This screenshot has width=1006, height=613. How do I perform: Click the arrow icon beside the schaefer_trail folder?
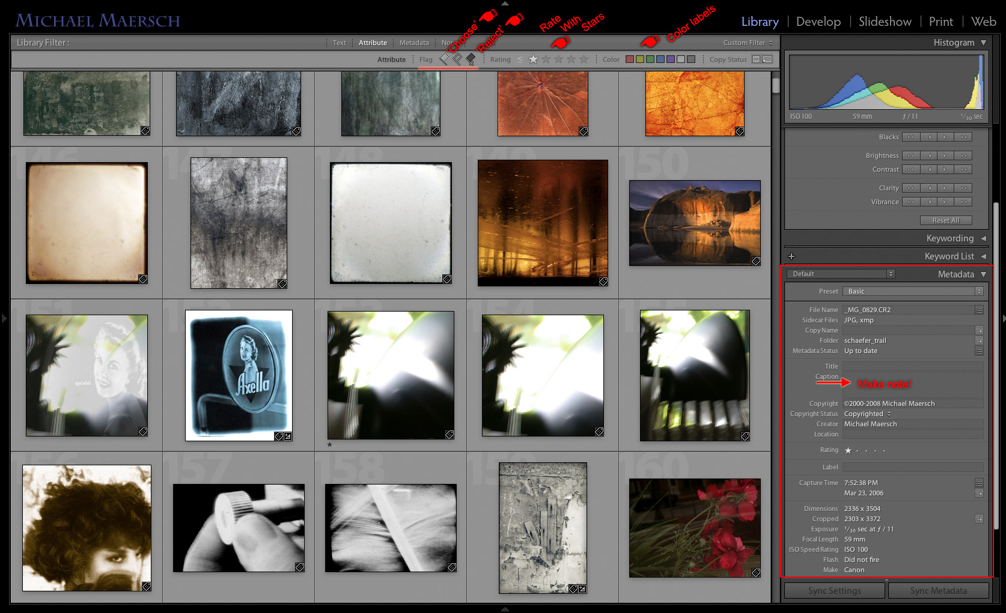[980, 340]
